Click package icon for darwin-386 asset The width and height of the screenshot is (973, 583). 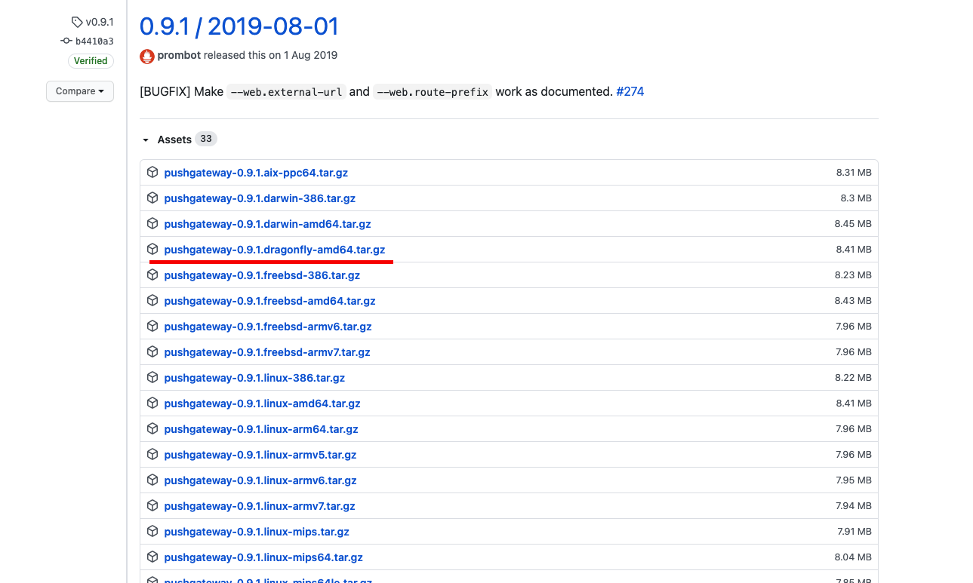coord(152,198)
